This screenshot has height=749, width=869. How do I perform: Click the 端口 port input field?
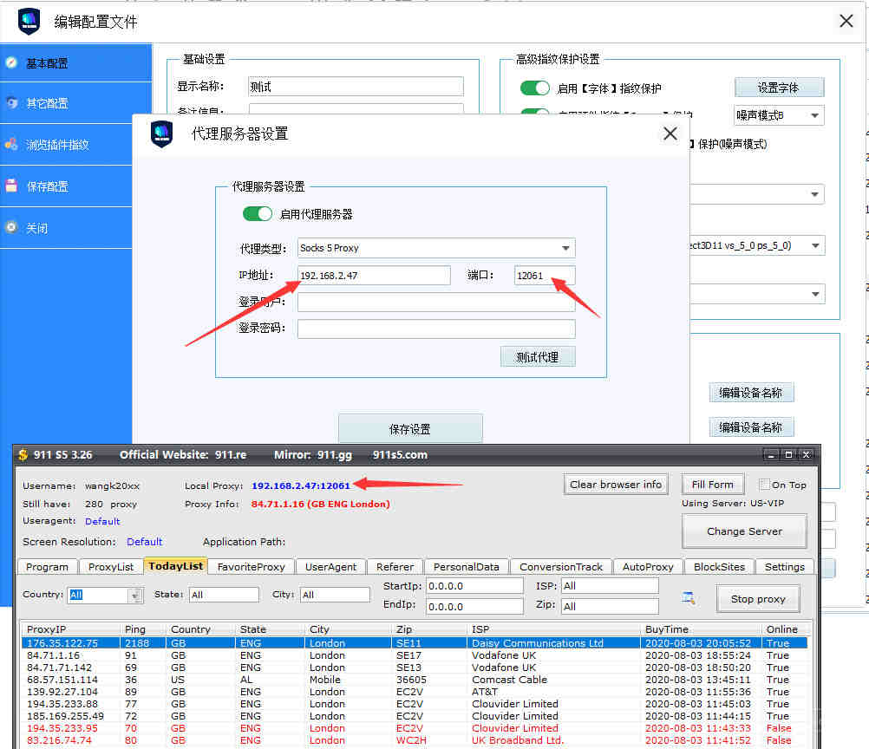coord(545,276)
